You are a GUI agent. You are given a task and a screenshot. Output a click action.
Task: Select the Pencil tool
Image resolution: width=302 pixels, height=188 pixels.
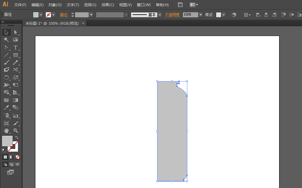pyautogui.click(x=16, y=62)
